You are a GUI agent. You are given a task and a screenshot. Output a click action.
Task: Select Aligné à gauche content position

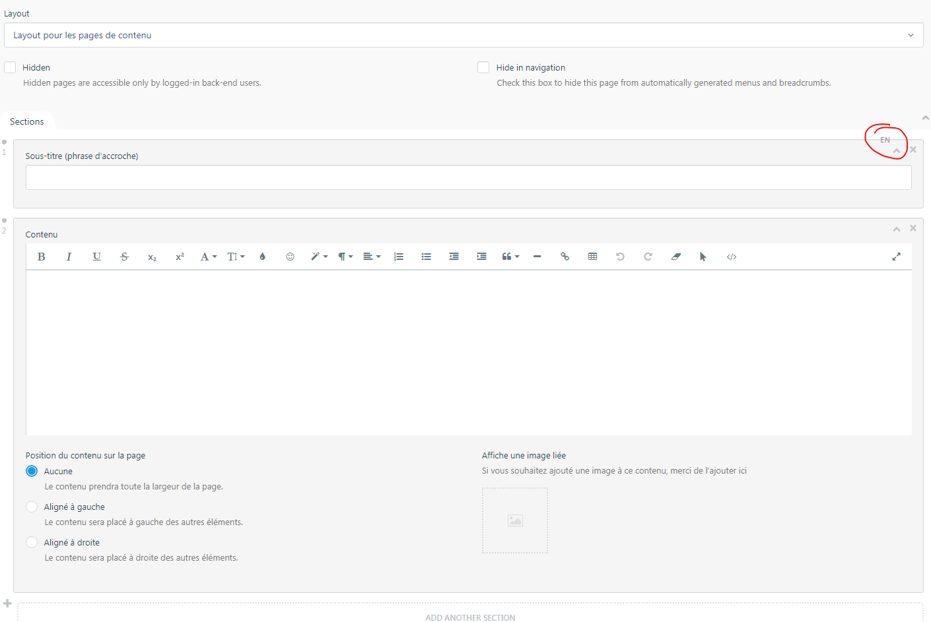click(x=31, y=506)
